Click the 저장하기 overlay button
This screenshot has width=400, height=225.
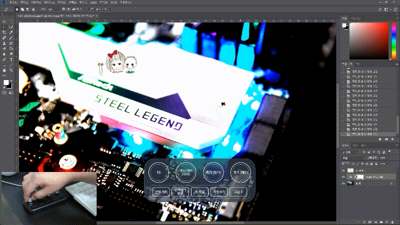point(219,191)
